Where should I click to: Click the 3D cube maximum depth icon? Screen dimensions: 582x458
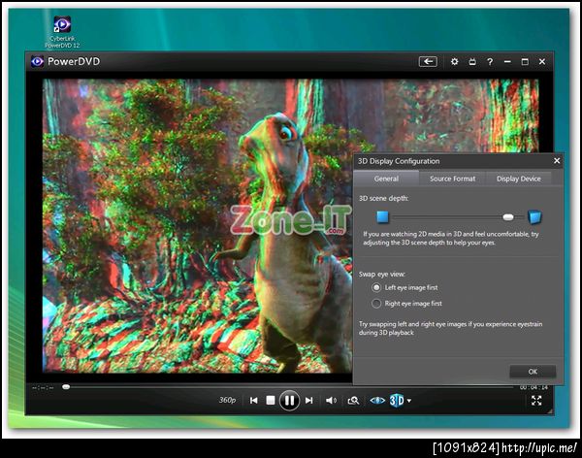pyautogui.click(x=534, y=217)
